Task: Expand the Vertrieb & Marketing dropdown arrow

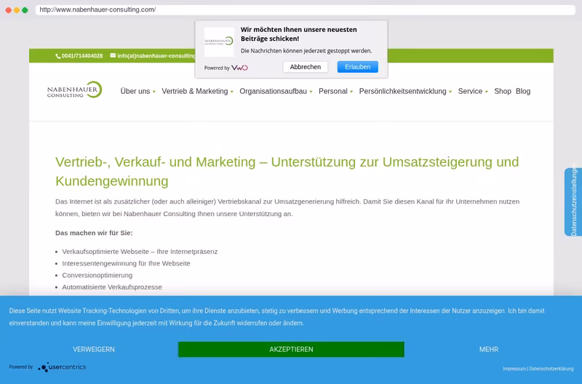Action: [x=232, y=92]
